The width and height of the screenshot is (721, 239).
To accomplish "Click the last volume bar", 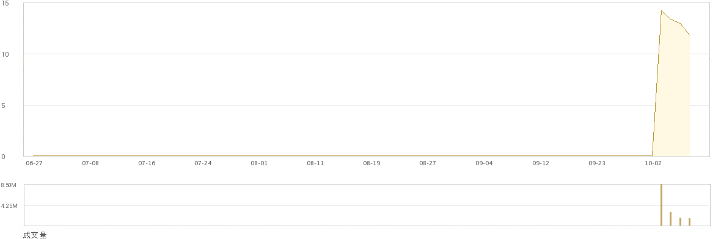I will click(x=689, y=222).
